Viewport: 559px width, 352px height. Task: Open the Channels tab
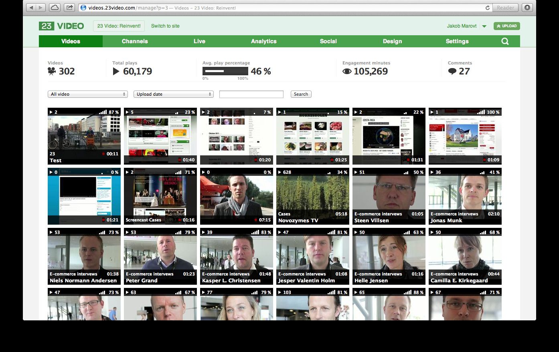point(135,41)
